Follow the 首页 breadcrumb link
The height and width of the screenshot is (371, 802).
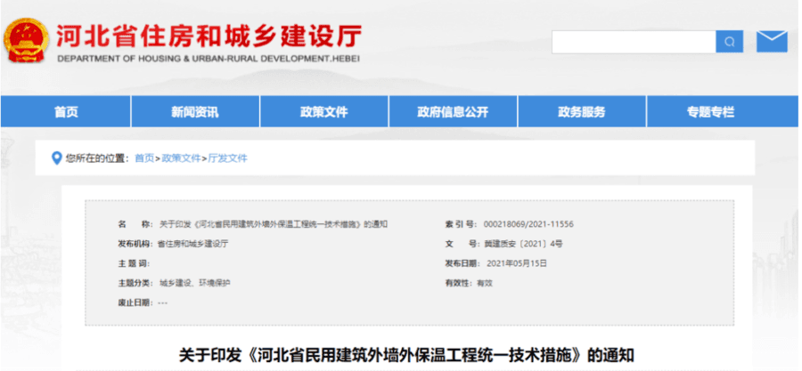pos(143,158)
